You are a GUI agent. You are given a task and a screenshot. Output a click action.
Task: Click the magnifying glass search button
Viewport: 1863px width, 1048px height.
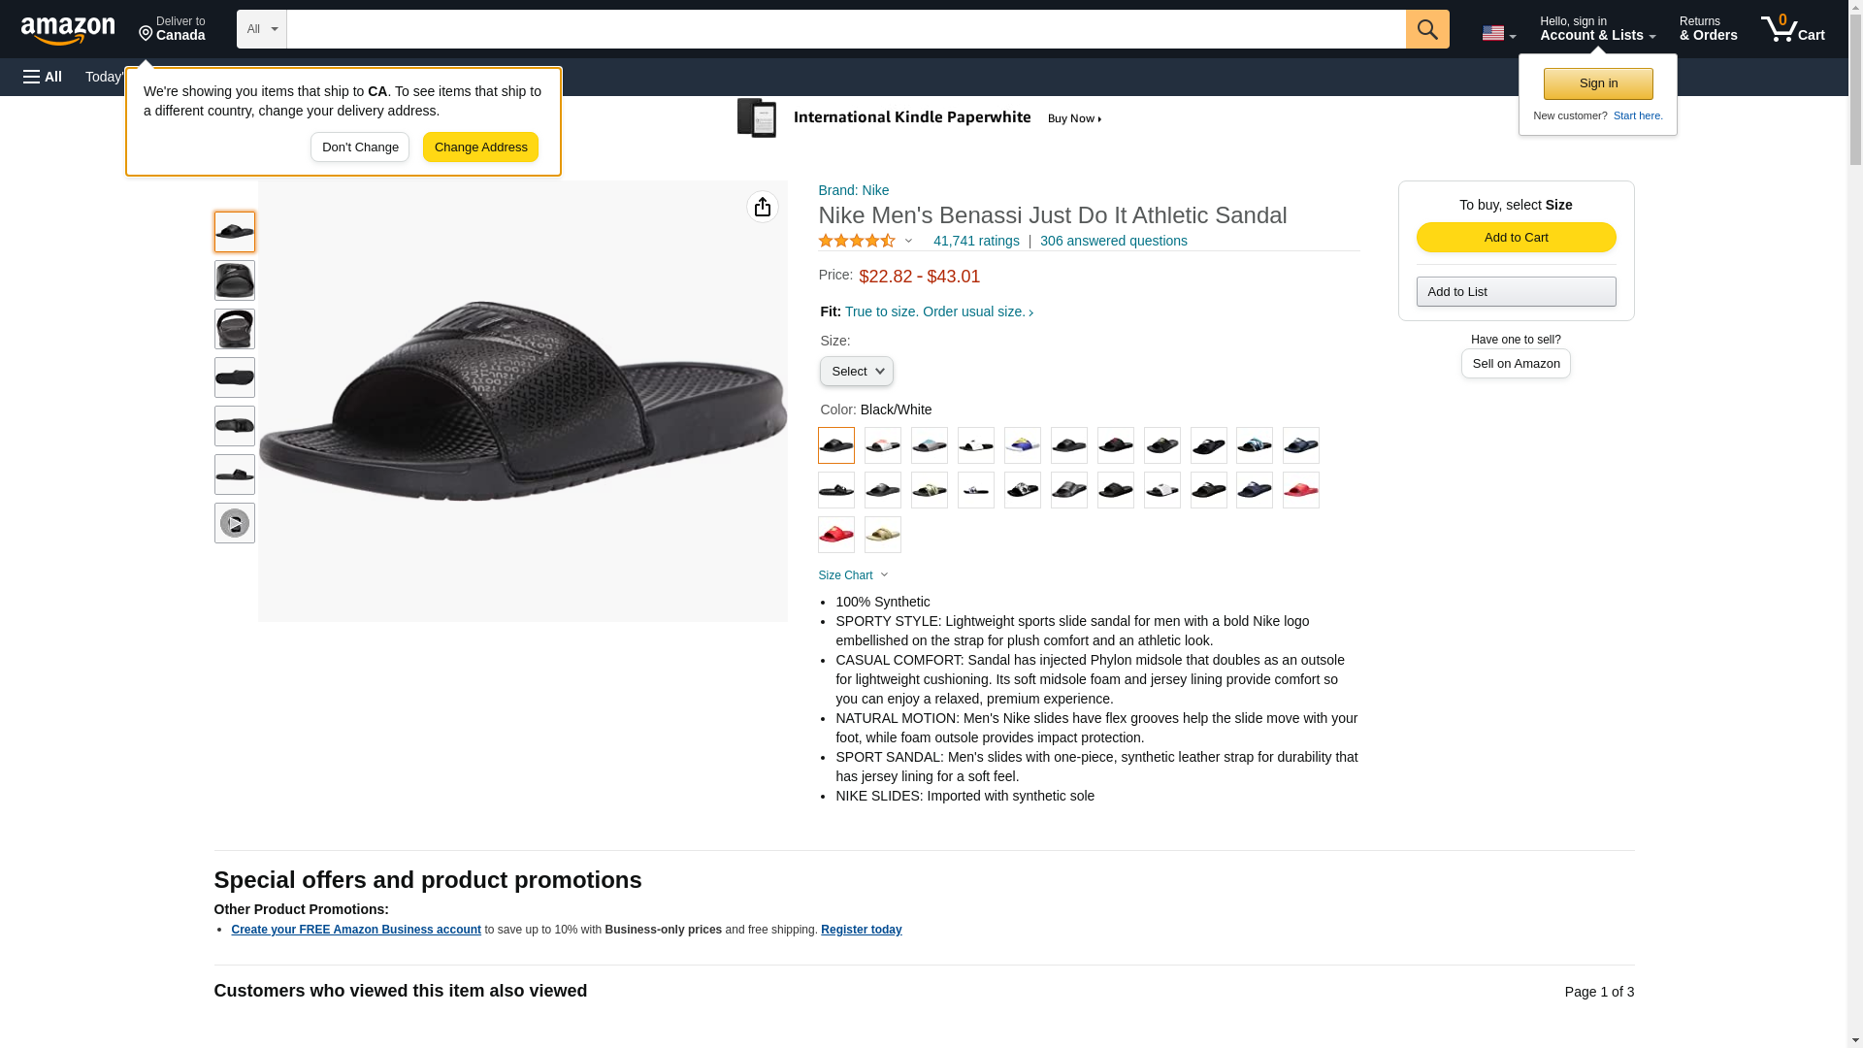1426,29
